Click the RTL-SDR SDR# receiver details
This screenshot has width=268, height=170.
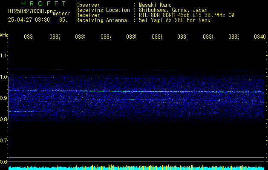click(x=187, y=15)
